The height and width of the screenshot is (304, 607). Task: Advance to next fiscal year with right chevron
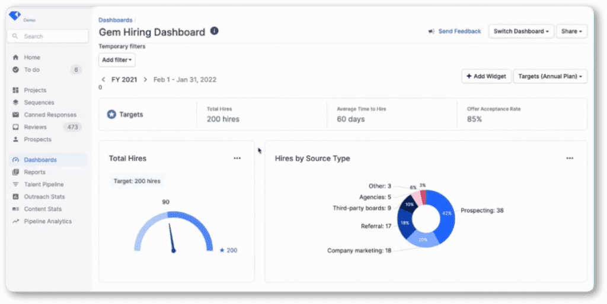pyautogui.click(x=145, y=79)
